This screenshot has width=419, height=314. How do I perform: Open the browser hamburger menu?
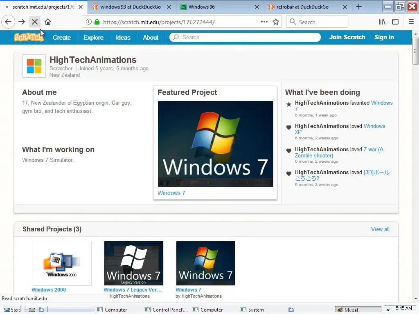click(x=411, y=22)
